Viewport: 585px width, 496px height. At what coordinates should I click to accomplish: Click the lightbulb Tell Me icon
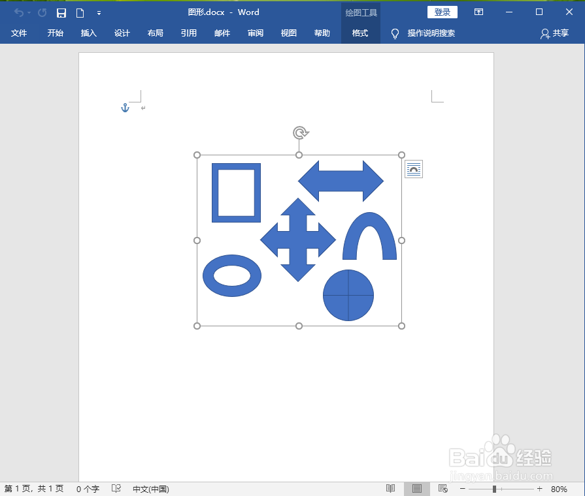pos(395,34)
